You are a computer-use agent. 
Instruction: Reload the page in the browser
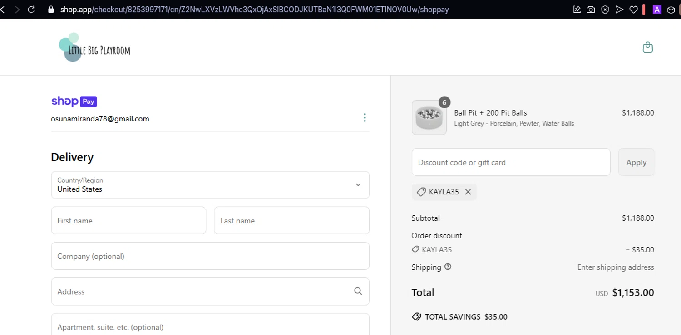31,10
